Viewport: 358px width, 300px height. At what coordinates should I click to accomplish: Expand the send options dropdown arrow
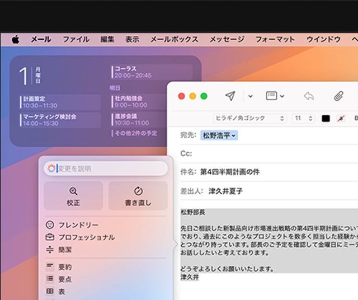[250, 96]
